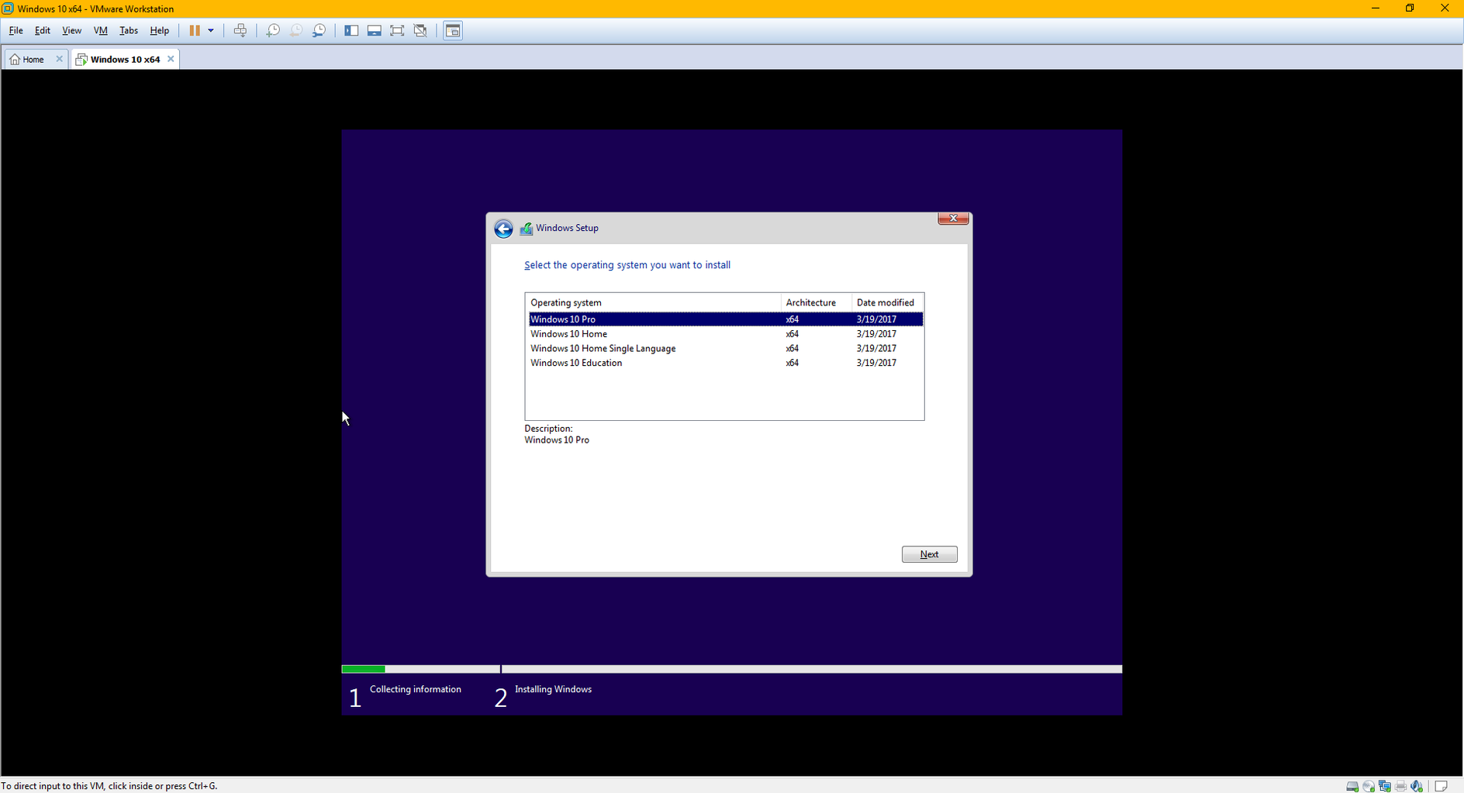The width and height of the screenshot is (1464, 793).
Task: Click the Architecture column header
Action: [816, 302]
